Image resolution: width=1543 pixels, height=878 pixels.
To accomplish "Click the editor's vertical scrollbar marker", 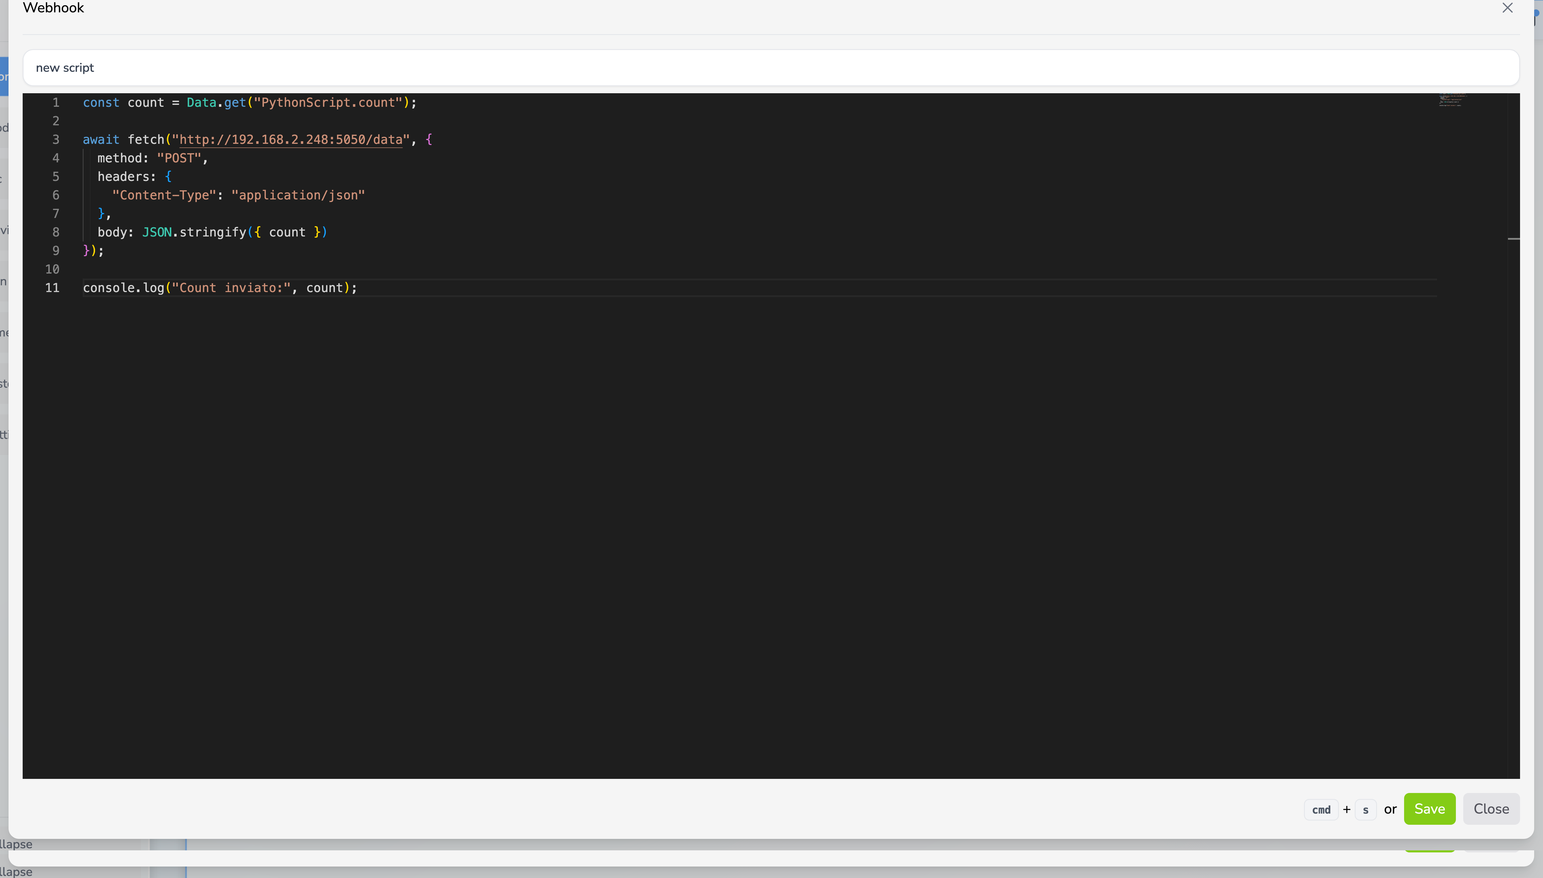I will pos(1514,239).
